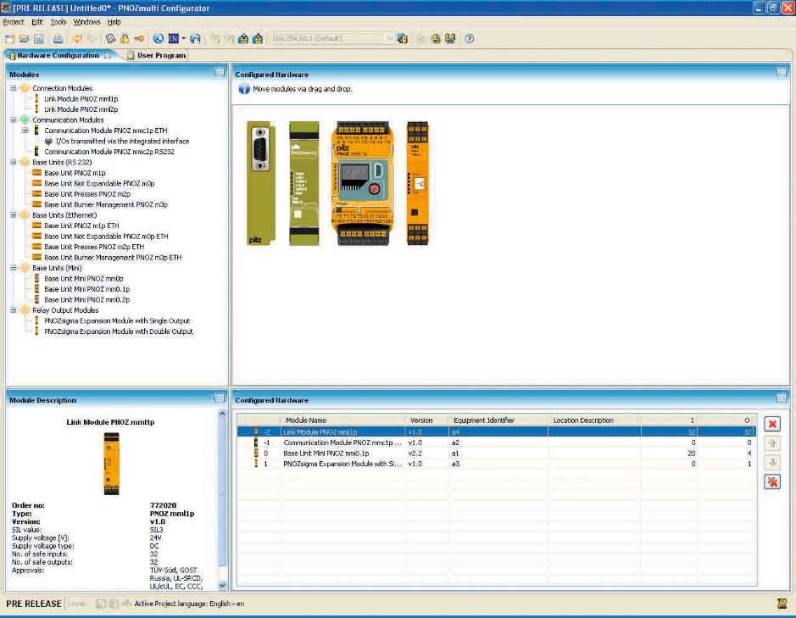Click the orange module image in Module Description
Image resolution: width=796 pixels, height=618 pixels.
[111, 463]
